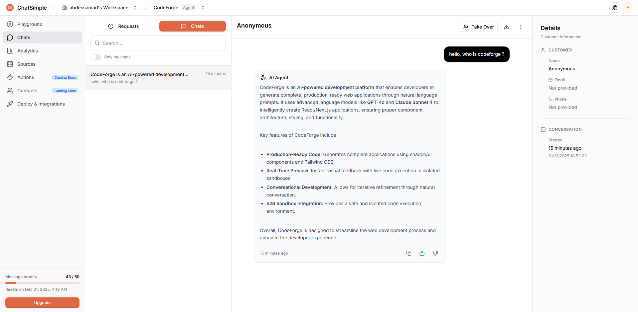Go to Sources in the sidebar

point(26,64)
